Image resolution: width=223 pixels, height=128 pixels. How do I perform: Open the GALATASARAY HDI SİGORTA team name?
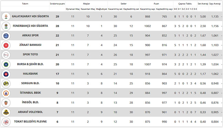tap(31, 16)
